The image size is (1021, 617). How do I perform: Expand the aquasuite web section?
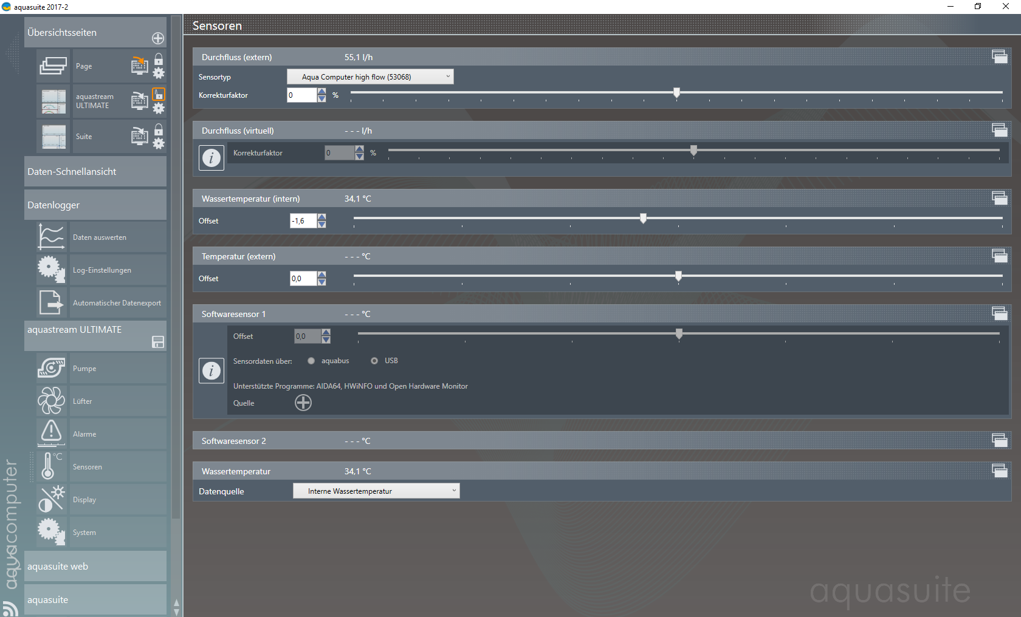[95, 566]
